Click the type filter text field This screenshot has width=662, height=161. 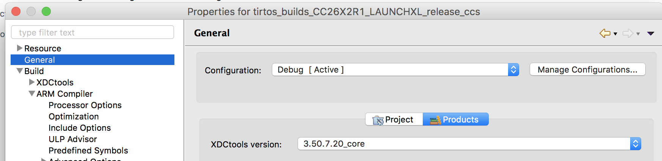point(93,33)
